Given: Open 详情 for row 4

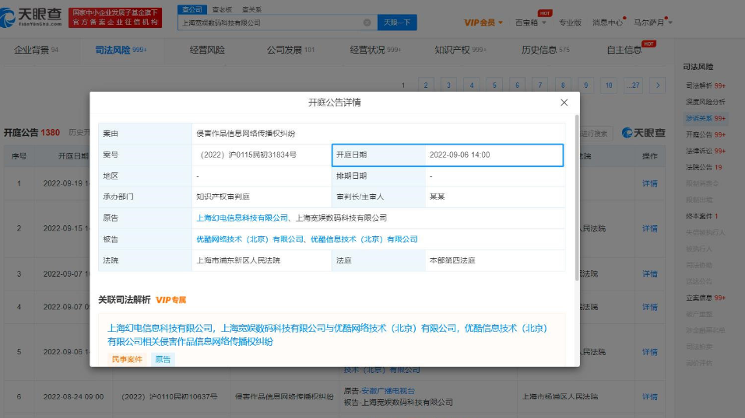Looking at the screenshot, I should click(x=649, y=307).
